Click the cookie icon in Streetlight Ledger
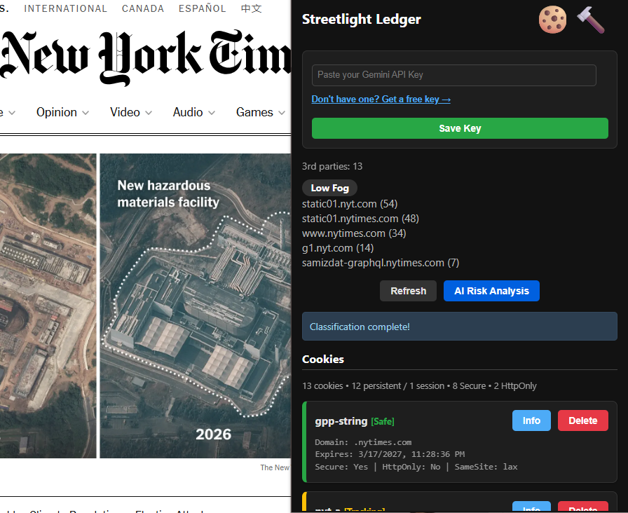This screenshot has width=628, height=513. (552, 19)
